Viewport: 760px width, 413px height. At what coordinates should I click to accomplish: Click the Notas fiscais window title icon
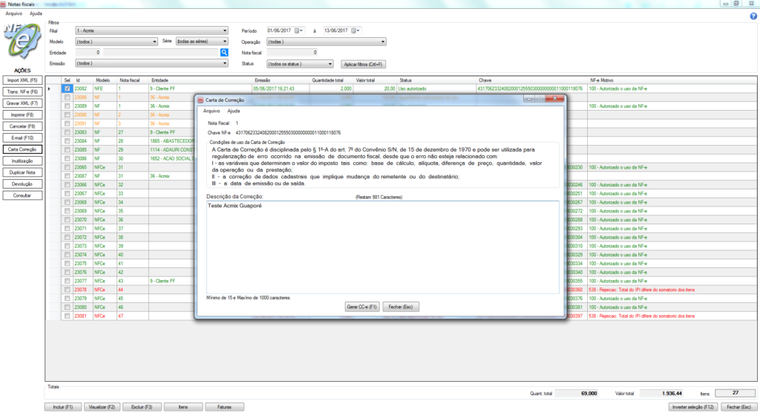pos(4,4)
